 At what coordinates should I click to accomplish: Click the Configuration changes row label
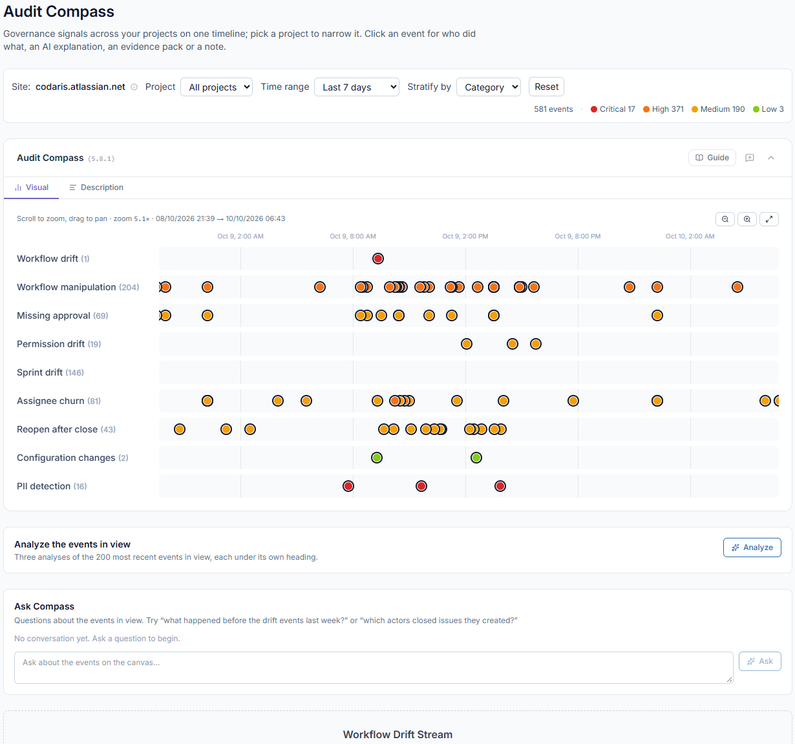(x=72, y=458)
